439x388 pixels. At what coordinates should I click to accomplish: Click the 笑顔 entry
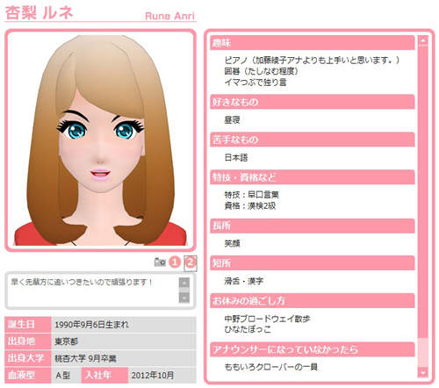tap(233, 243)
